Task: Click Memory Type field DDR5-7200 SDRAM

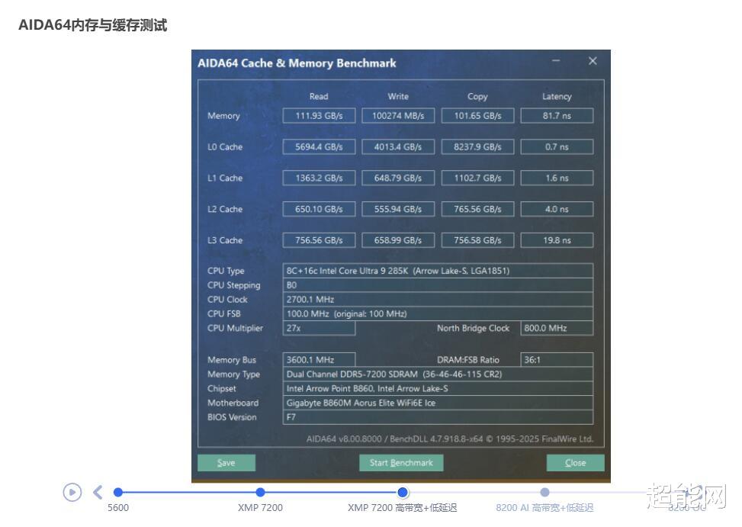Action: [438, 374]
